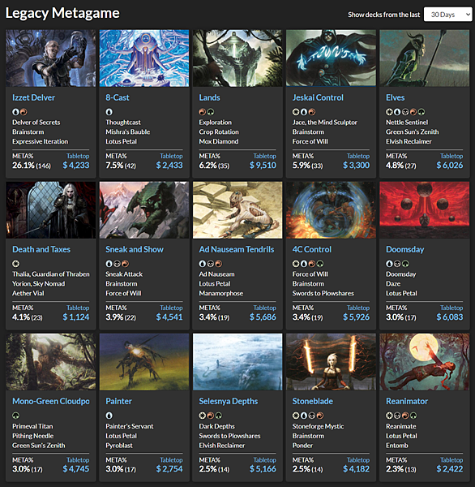Click the Stoneblade card artwork
The width and height of the screenshot is (475, 487).
331,362
